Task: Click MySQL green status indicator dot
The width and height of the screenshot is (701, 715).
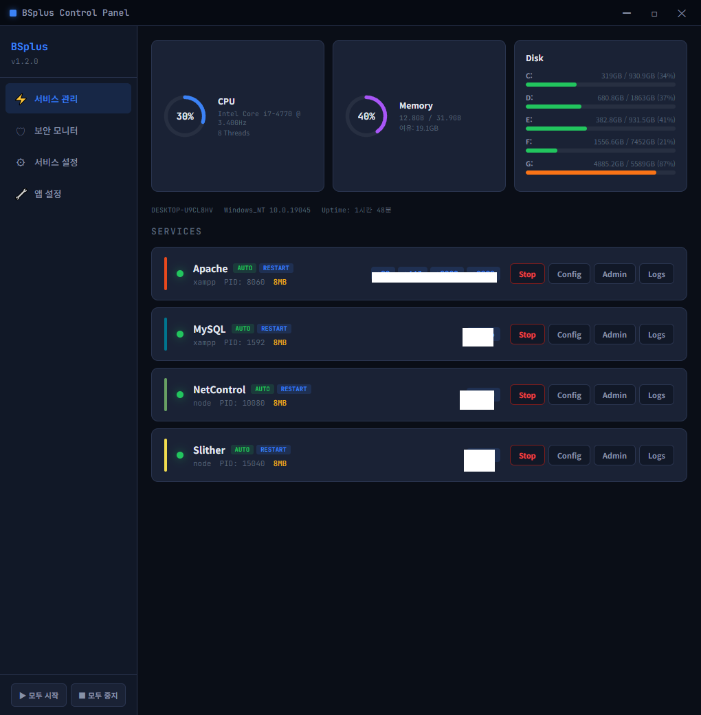Action: click(x=180, y=334)
